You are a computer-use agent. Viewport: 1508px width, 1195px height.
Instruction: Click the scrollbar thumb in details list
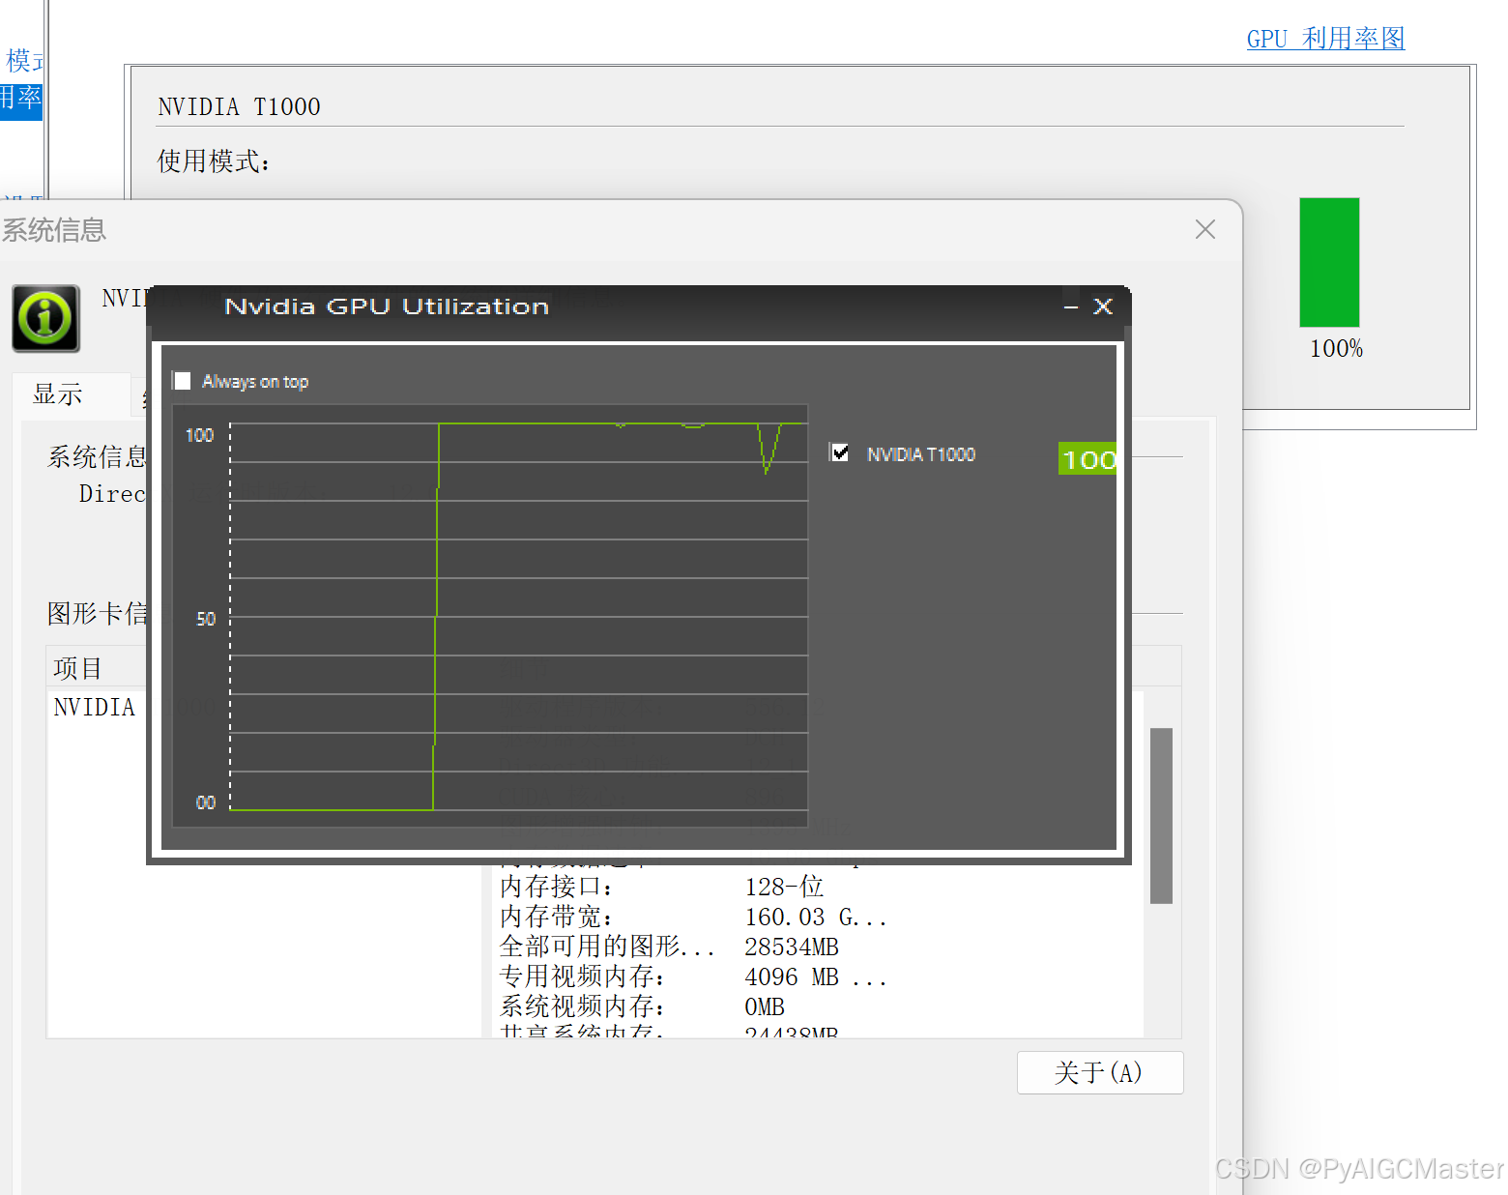pyautogui.click(x=1161, y=815)
